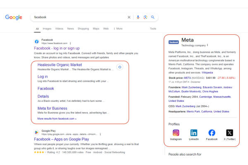The image size is (248, 165).
Task: Switch to Images tab
Action: [47, 29]
